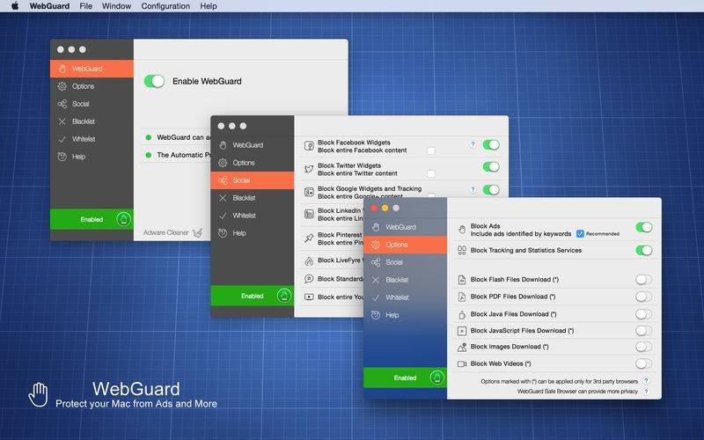Select Whitelist in the Social window sidebar
Screen dimensions: 704x440
tap(253, 216)
